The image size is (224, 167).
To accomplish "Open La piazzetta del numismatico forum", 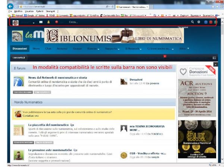I will (x=49, y=125).
